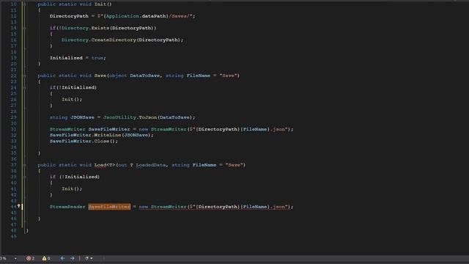Collapse the Load<T> method on line 37
The image size is (469, 264).
[x=24, y=165]
